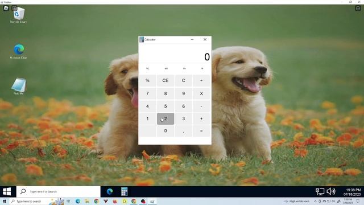
Task: Click digit 9 on the Calculator
Action: click(183, 93)
